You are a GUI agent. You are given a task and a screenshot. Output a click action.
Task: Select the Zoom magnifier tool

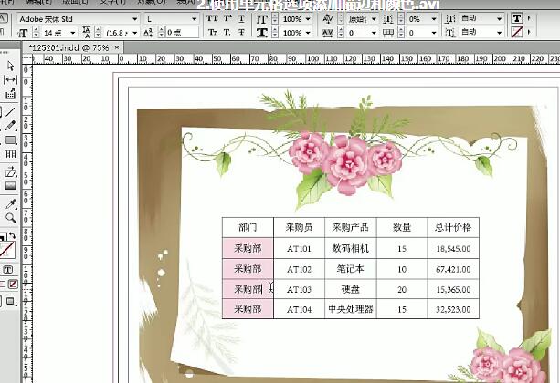pos(10,219)
